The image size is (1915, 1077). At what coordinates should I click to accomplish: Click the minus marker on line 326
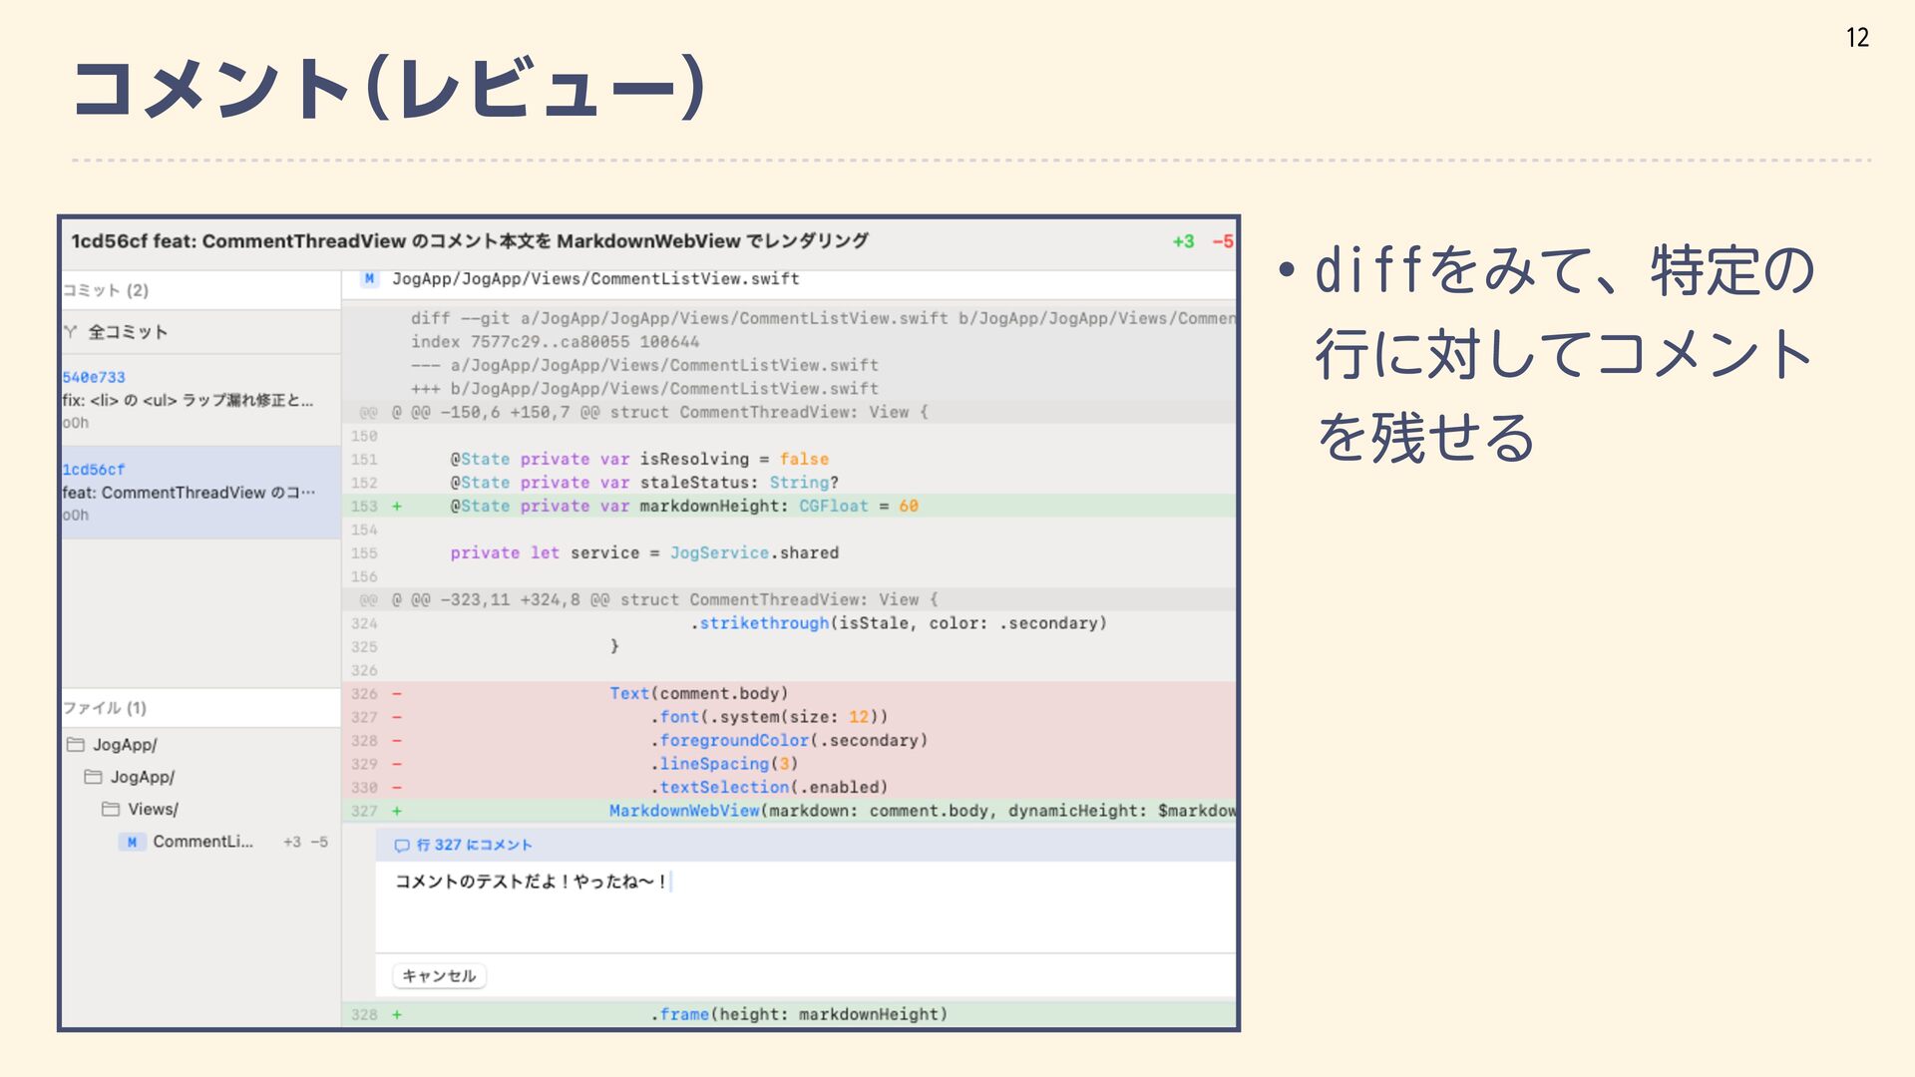coord(397,694)
